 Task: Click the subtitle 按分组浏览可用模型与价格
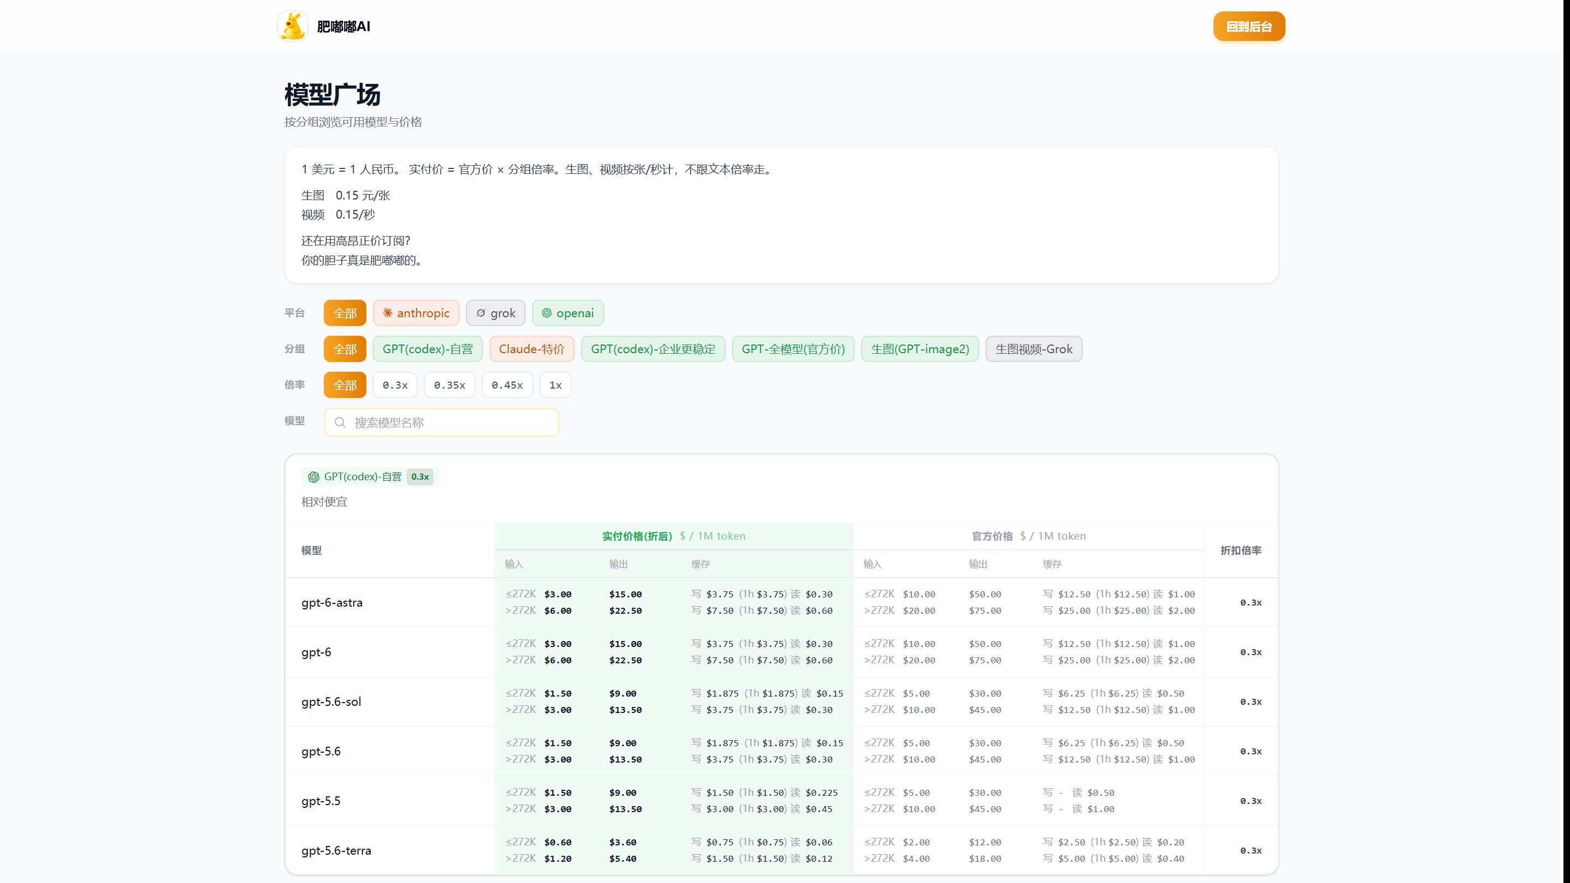[353, 122]
